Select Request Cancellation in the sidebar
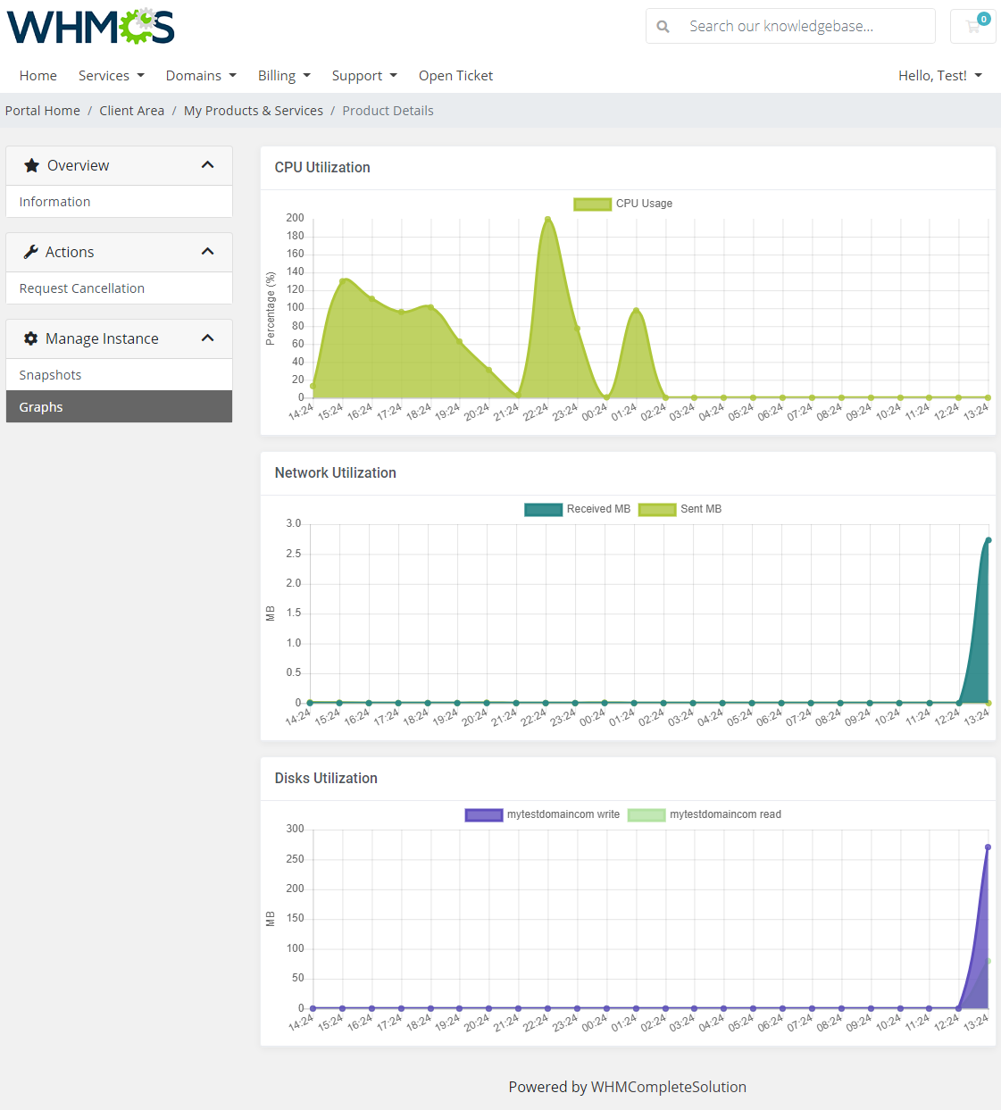Viewport: 1001px width, 1110px height. click(x=119, y=288)
